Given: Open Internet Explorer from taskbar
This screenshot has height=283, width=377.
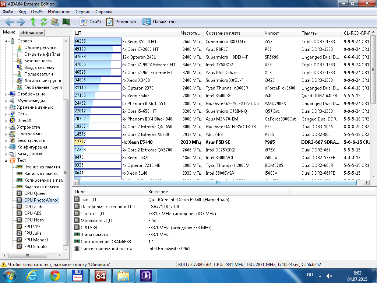Looking at the screenshot, I should 32,276.
